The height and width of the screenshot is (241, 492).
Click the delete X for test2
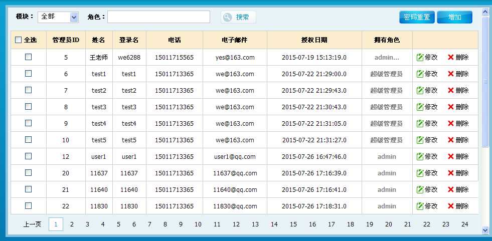click(450, 90)
